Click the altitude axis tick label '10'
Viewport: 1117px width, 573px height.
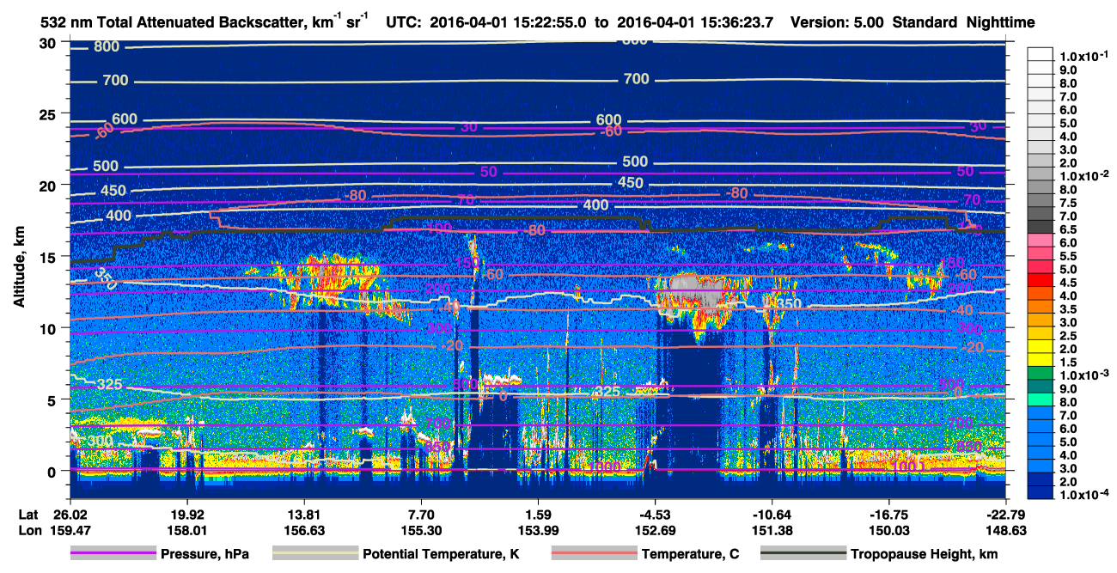tap(48, 328)
